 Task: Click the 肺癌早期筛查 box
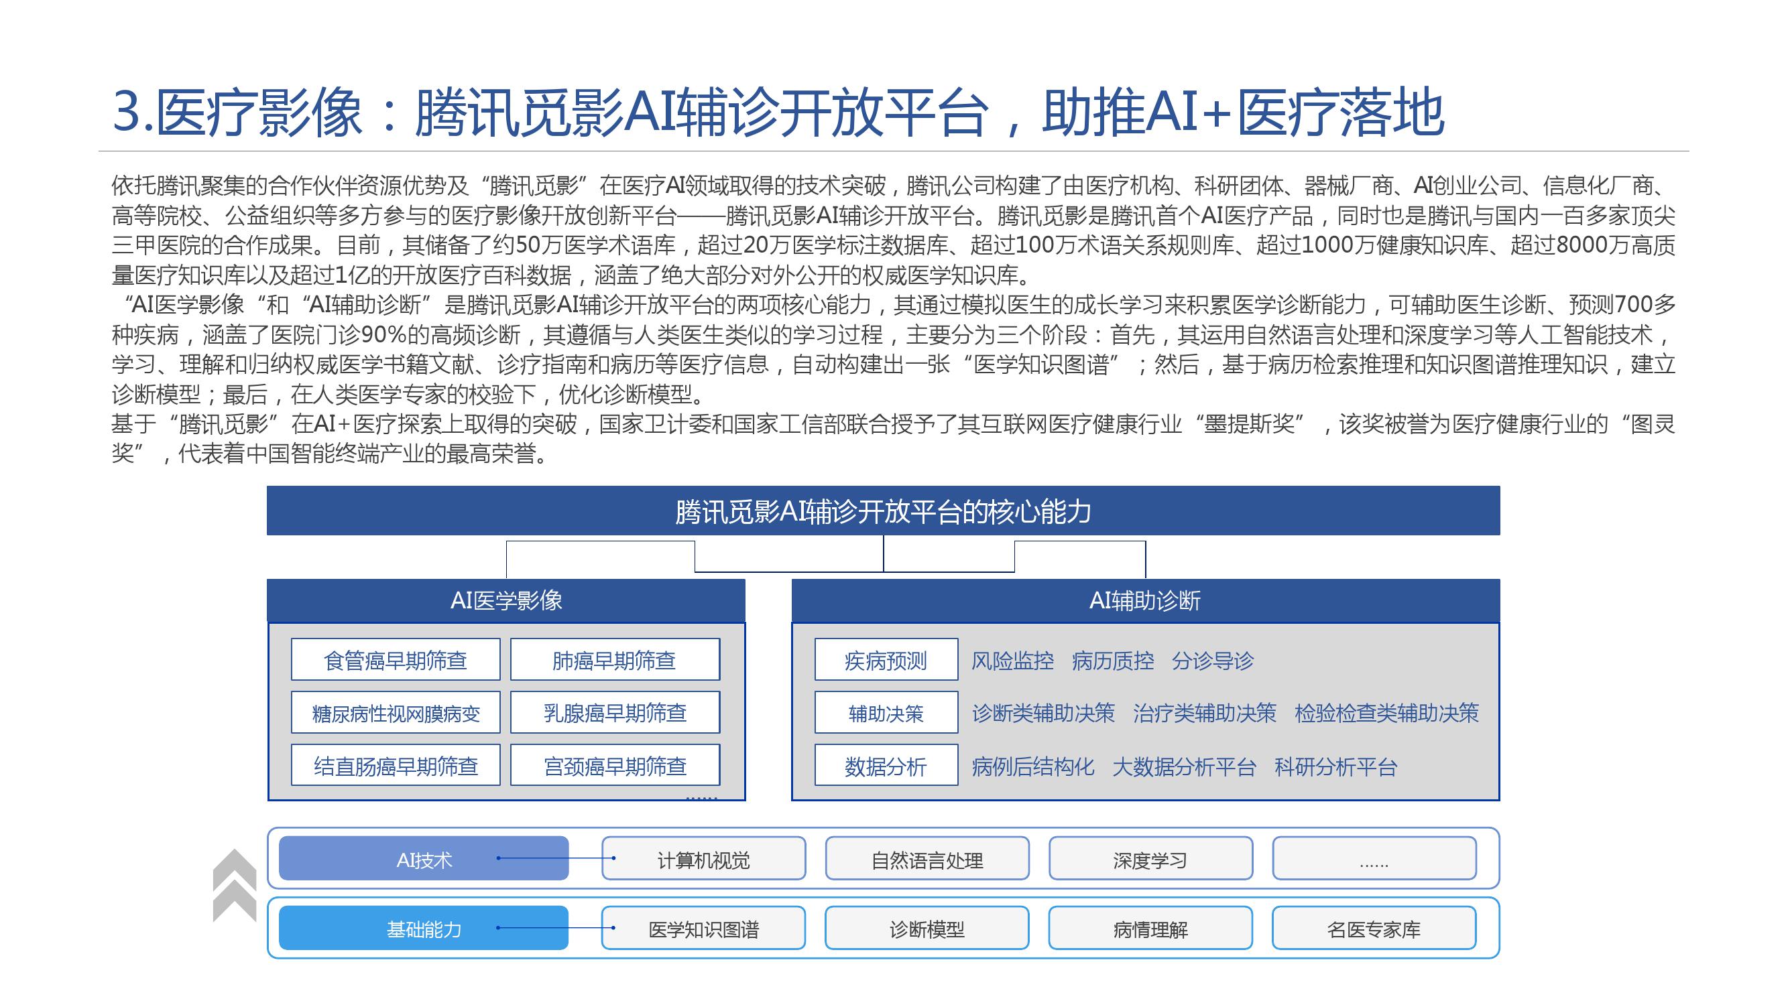(614, 659)
